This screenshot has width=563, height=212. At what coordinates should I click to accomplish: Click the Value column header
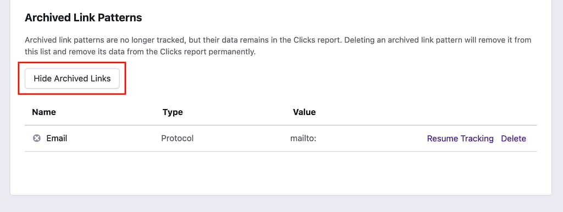pos(304,112)
